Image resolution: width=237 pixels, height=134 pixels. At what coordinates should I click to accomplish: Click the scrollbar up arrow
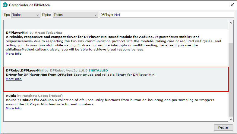tap(231, 23)
